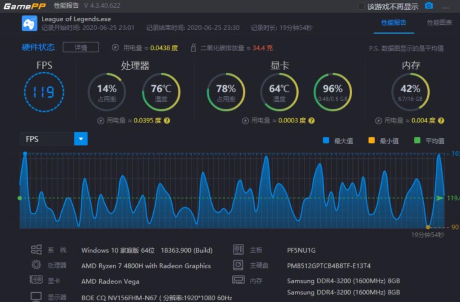Click the green average arrow at 119
This screenshot has height=302, width=460.
click(440, 198)
